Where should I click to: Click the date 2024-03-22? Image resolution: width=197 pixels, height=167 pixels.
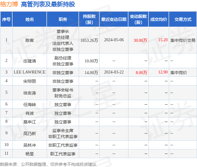coord(114,72)
